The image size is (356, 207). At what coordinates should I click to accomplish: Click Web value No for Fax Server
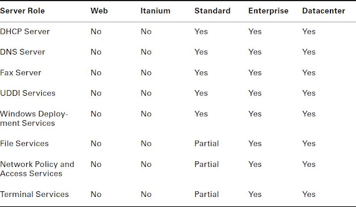[96, 72]
